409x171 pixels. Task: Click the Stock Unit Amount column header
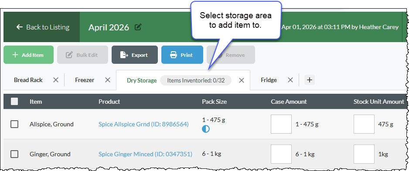(x=379, y=102)
